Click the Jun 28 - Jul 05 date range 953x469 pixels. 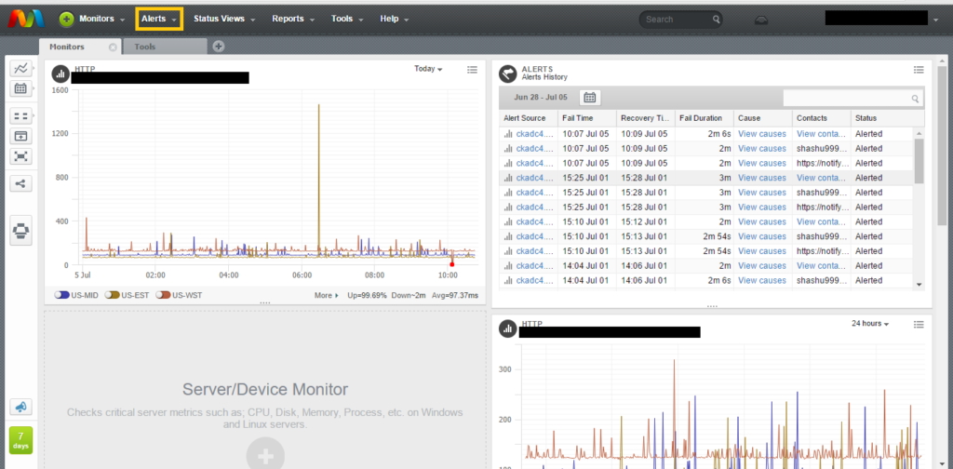[541, 97]
